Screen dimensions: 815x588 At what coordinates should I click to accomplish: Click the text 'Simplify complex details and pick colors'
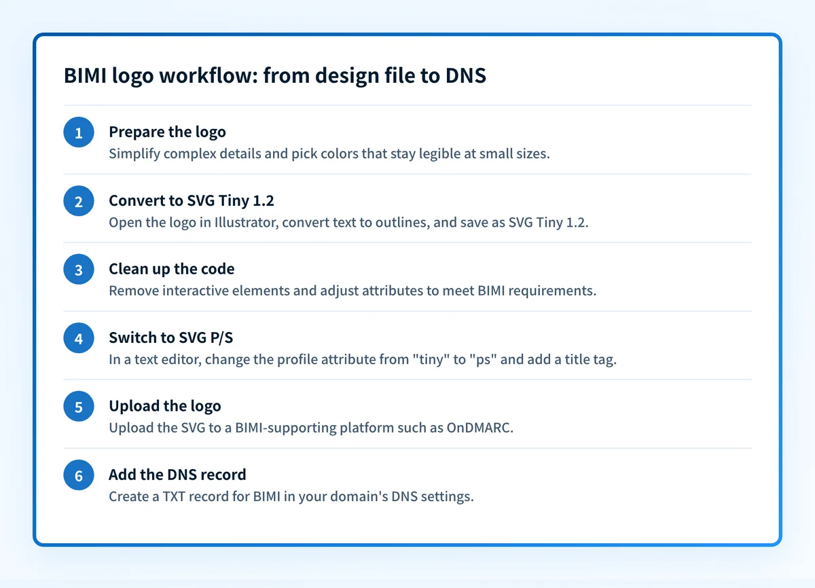pyautogui.click(x=234, y=153)
